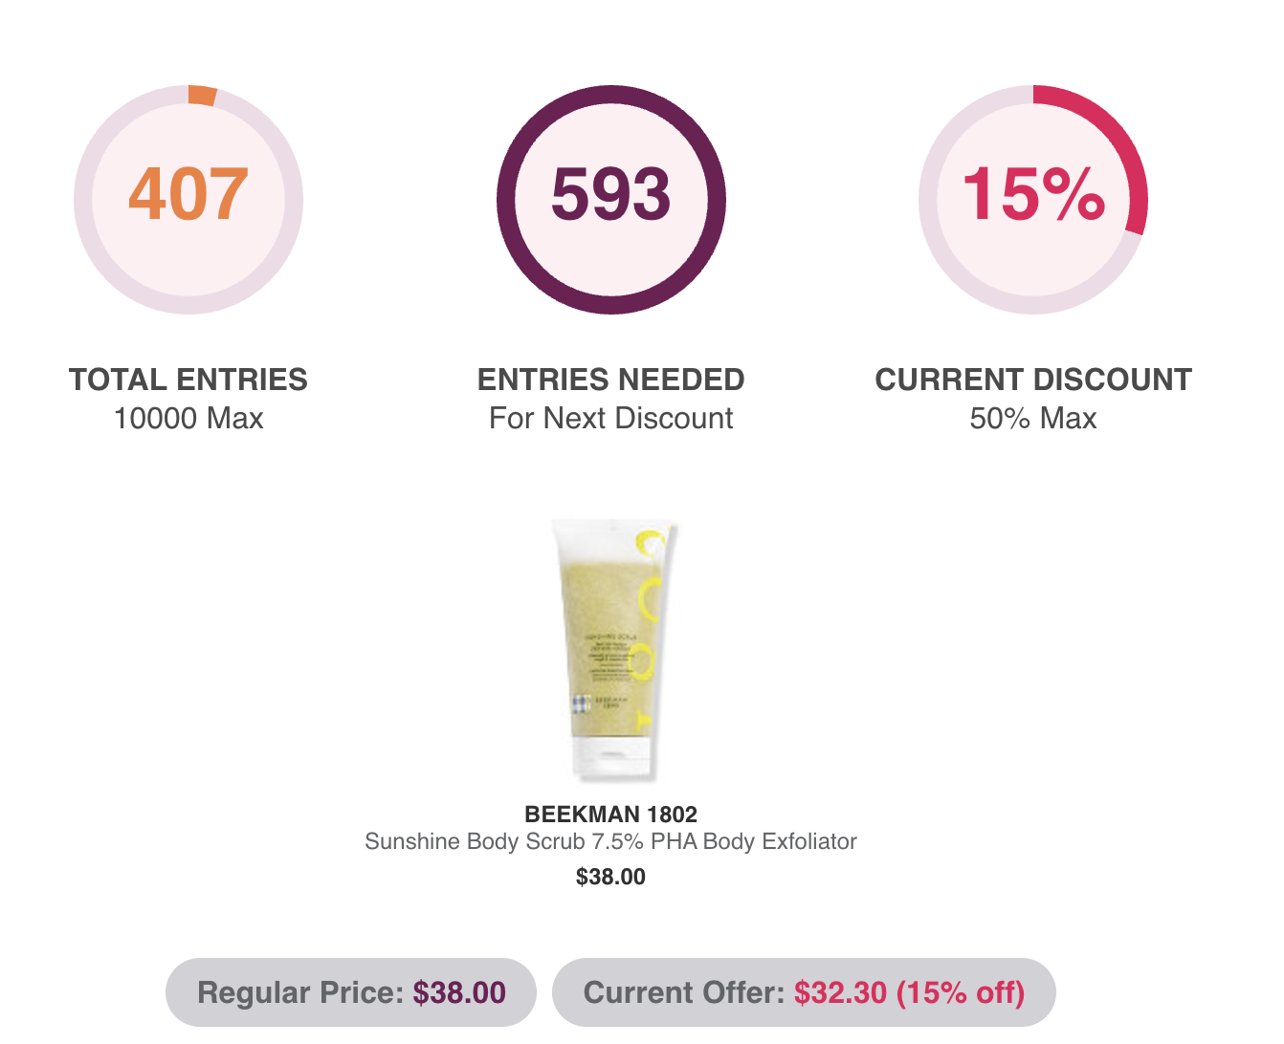1284x1044 pixels.
Task: Click the 15% current discount circle
Action: 1033,200
